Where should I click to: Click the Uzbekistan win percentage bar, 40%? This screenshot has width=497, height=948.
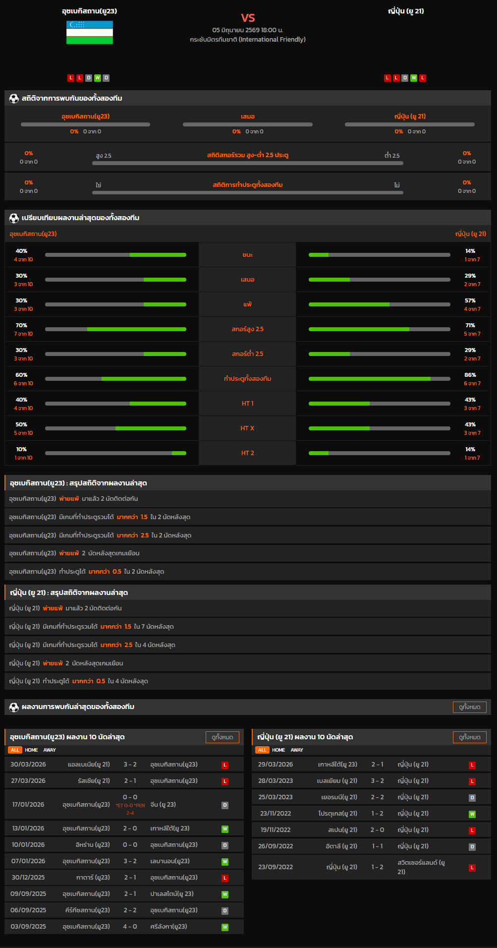[x=115, y=255]
